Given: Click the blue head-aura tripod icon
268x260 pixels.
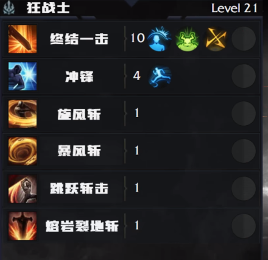Looking at the screenshot, I should (x=160, y=38).
